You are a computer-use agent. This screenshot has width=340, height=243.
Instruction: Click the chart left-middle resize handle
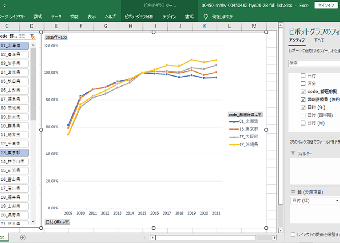pyautogui.click(x=41, y=130)
